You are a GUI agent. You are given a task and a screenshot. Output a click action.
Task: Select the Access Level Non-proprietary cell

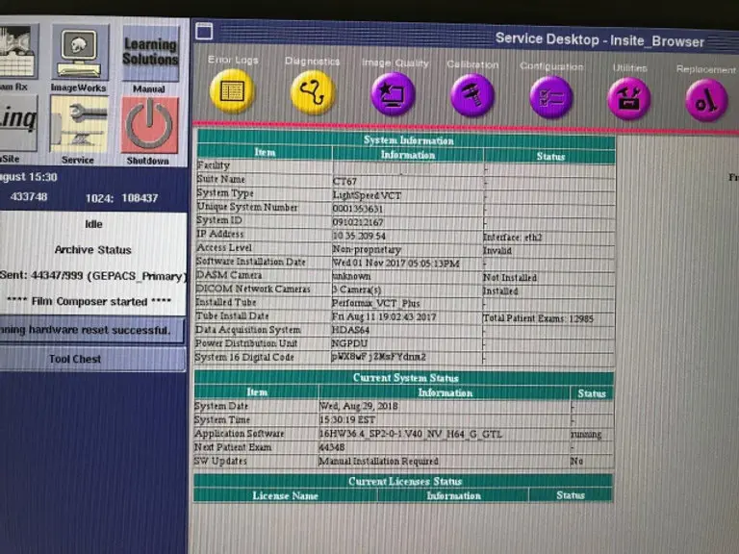367,249
